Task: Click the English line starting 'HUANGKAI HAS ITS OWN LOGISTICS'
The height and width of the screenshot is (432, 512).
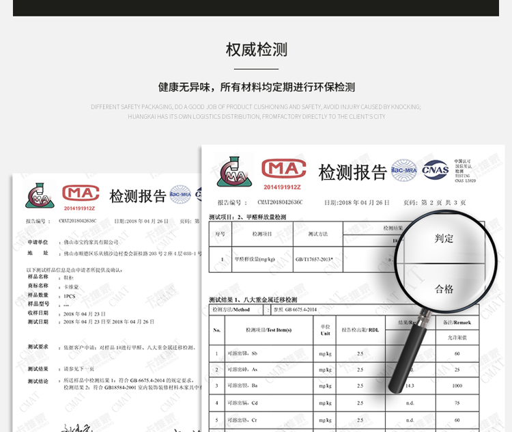Action: 256,117
